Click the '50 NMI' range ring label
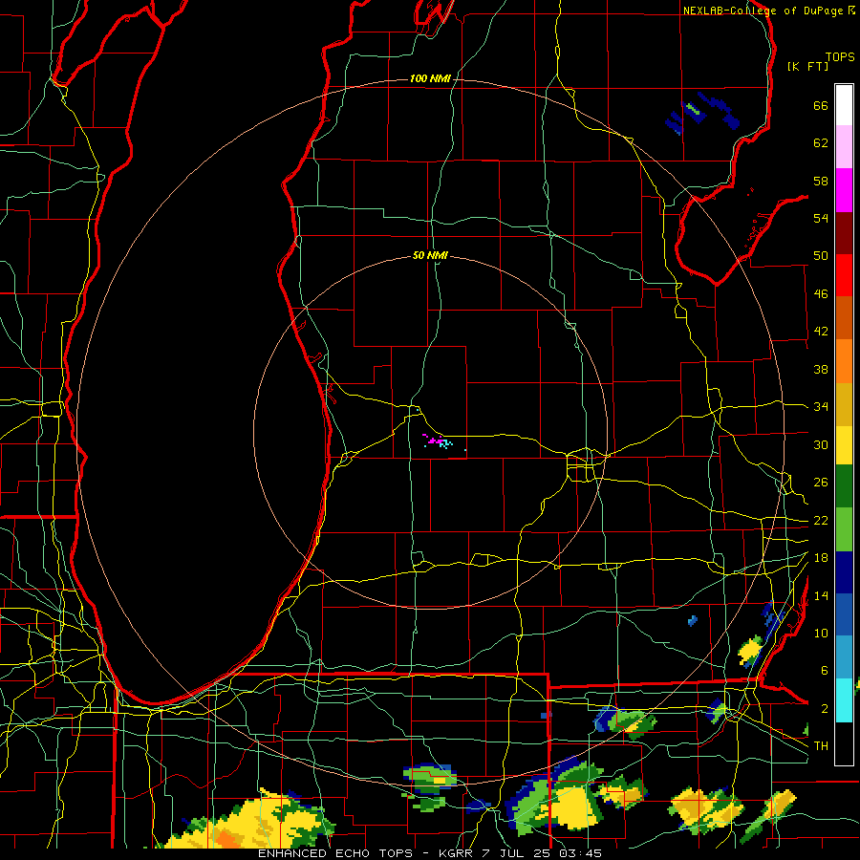The width and height of the screenshot is (860, 860). click(x=430, y=255)
